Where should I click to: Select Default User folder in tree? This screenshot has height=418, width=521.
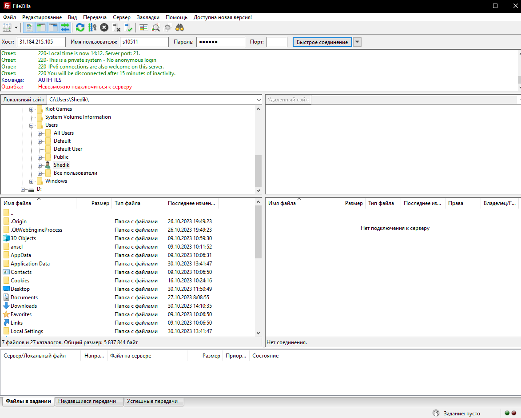click(68, 149)
